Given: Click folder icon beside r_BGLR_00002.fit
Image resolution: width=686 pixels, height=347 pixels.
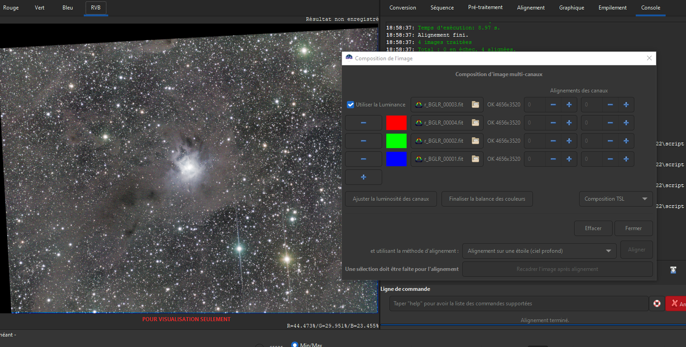Looking at the screenshot, I should pos(475,141).
